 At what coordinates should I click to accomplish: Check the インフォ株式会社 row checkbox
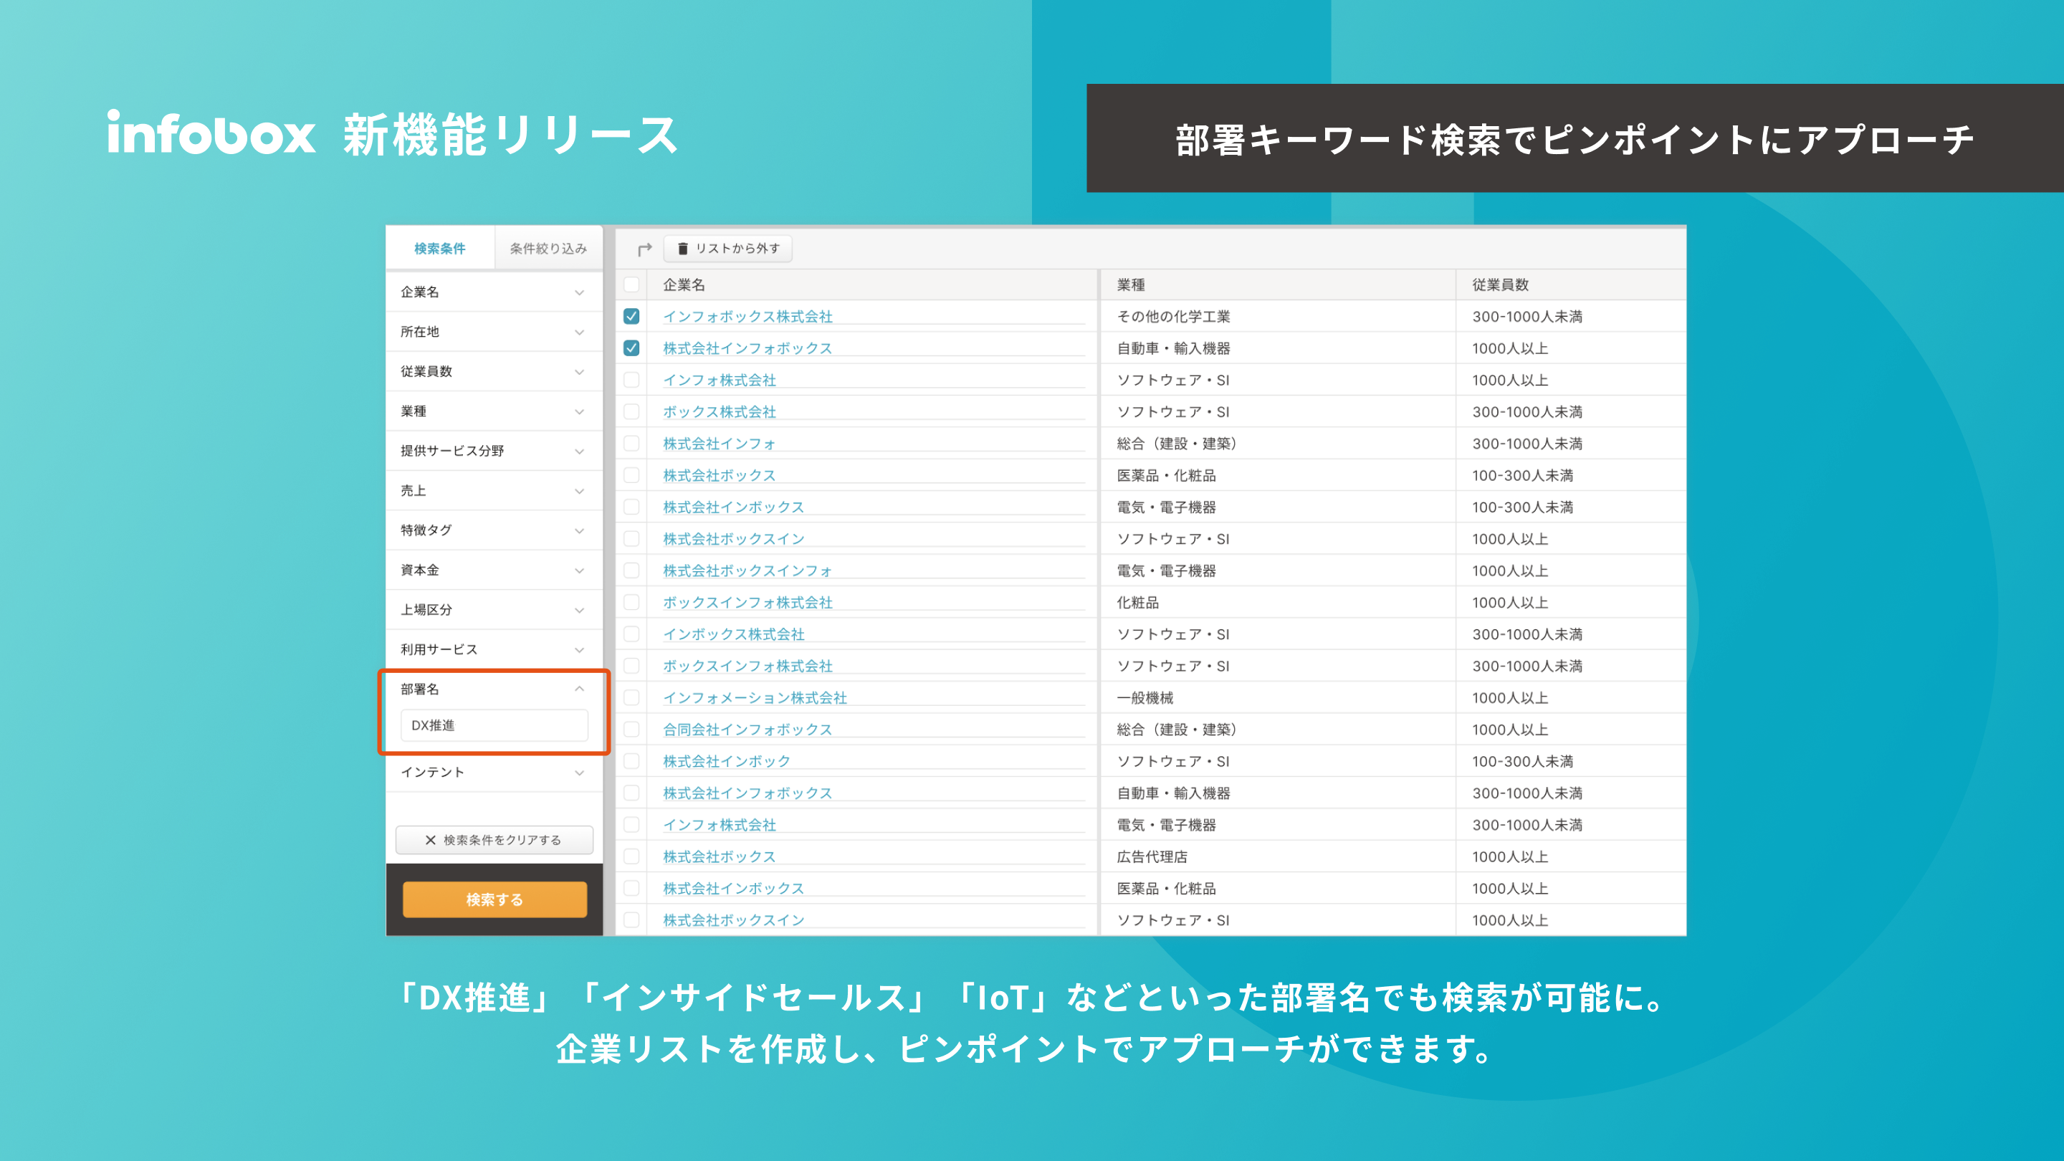[631, 380]
